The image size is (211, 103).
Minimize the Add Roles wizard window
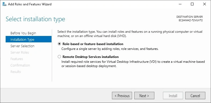pyautogui.click(x=180, y=4)
